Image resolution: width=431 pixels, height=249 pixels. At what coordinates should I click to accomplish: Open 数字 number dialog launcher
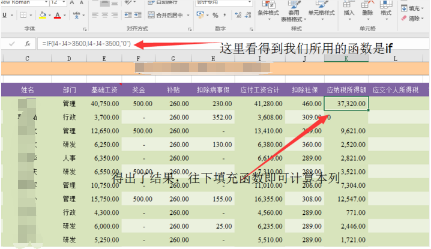(x=251, y=29)
